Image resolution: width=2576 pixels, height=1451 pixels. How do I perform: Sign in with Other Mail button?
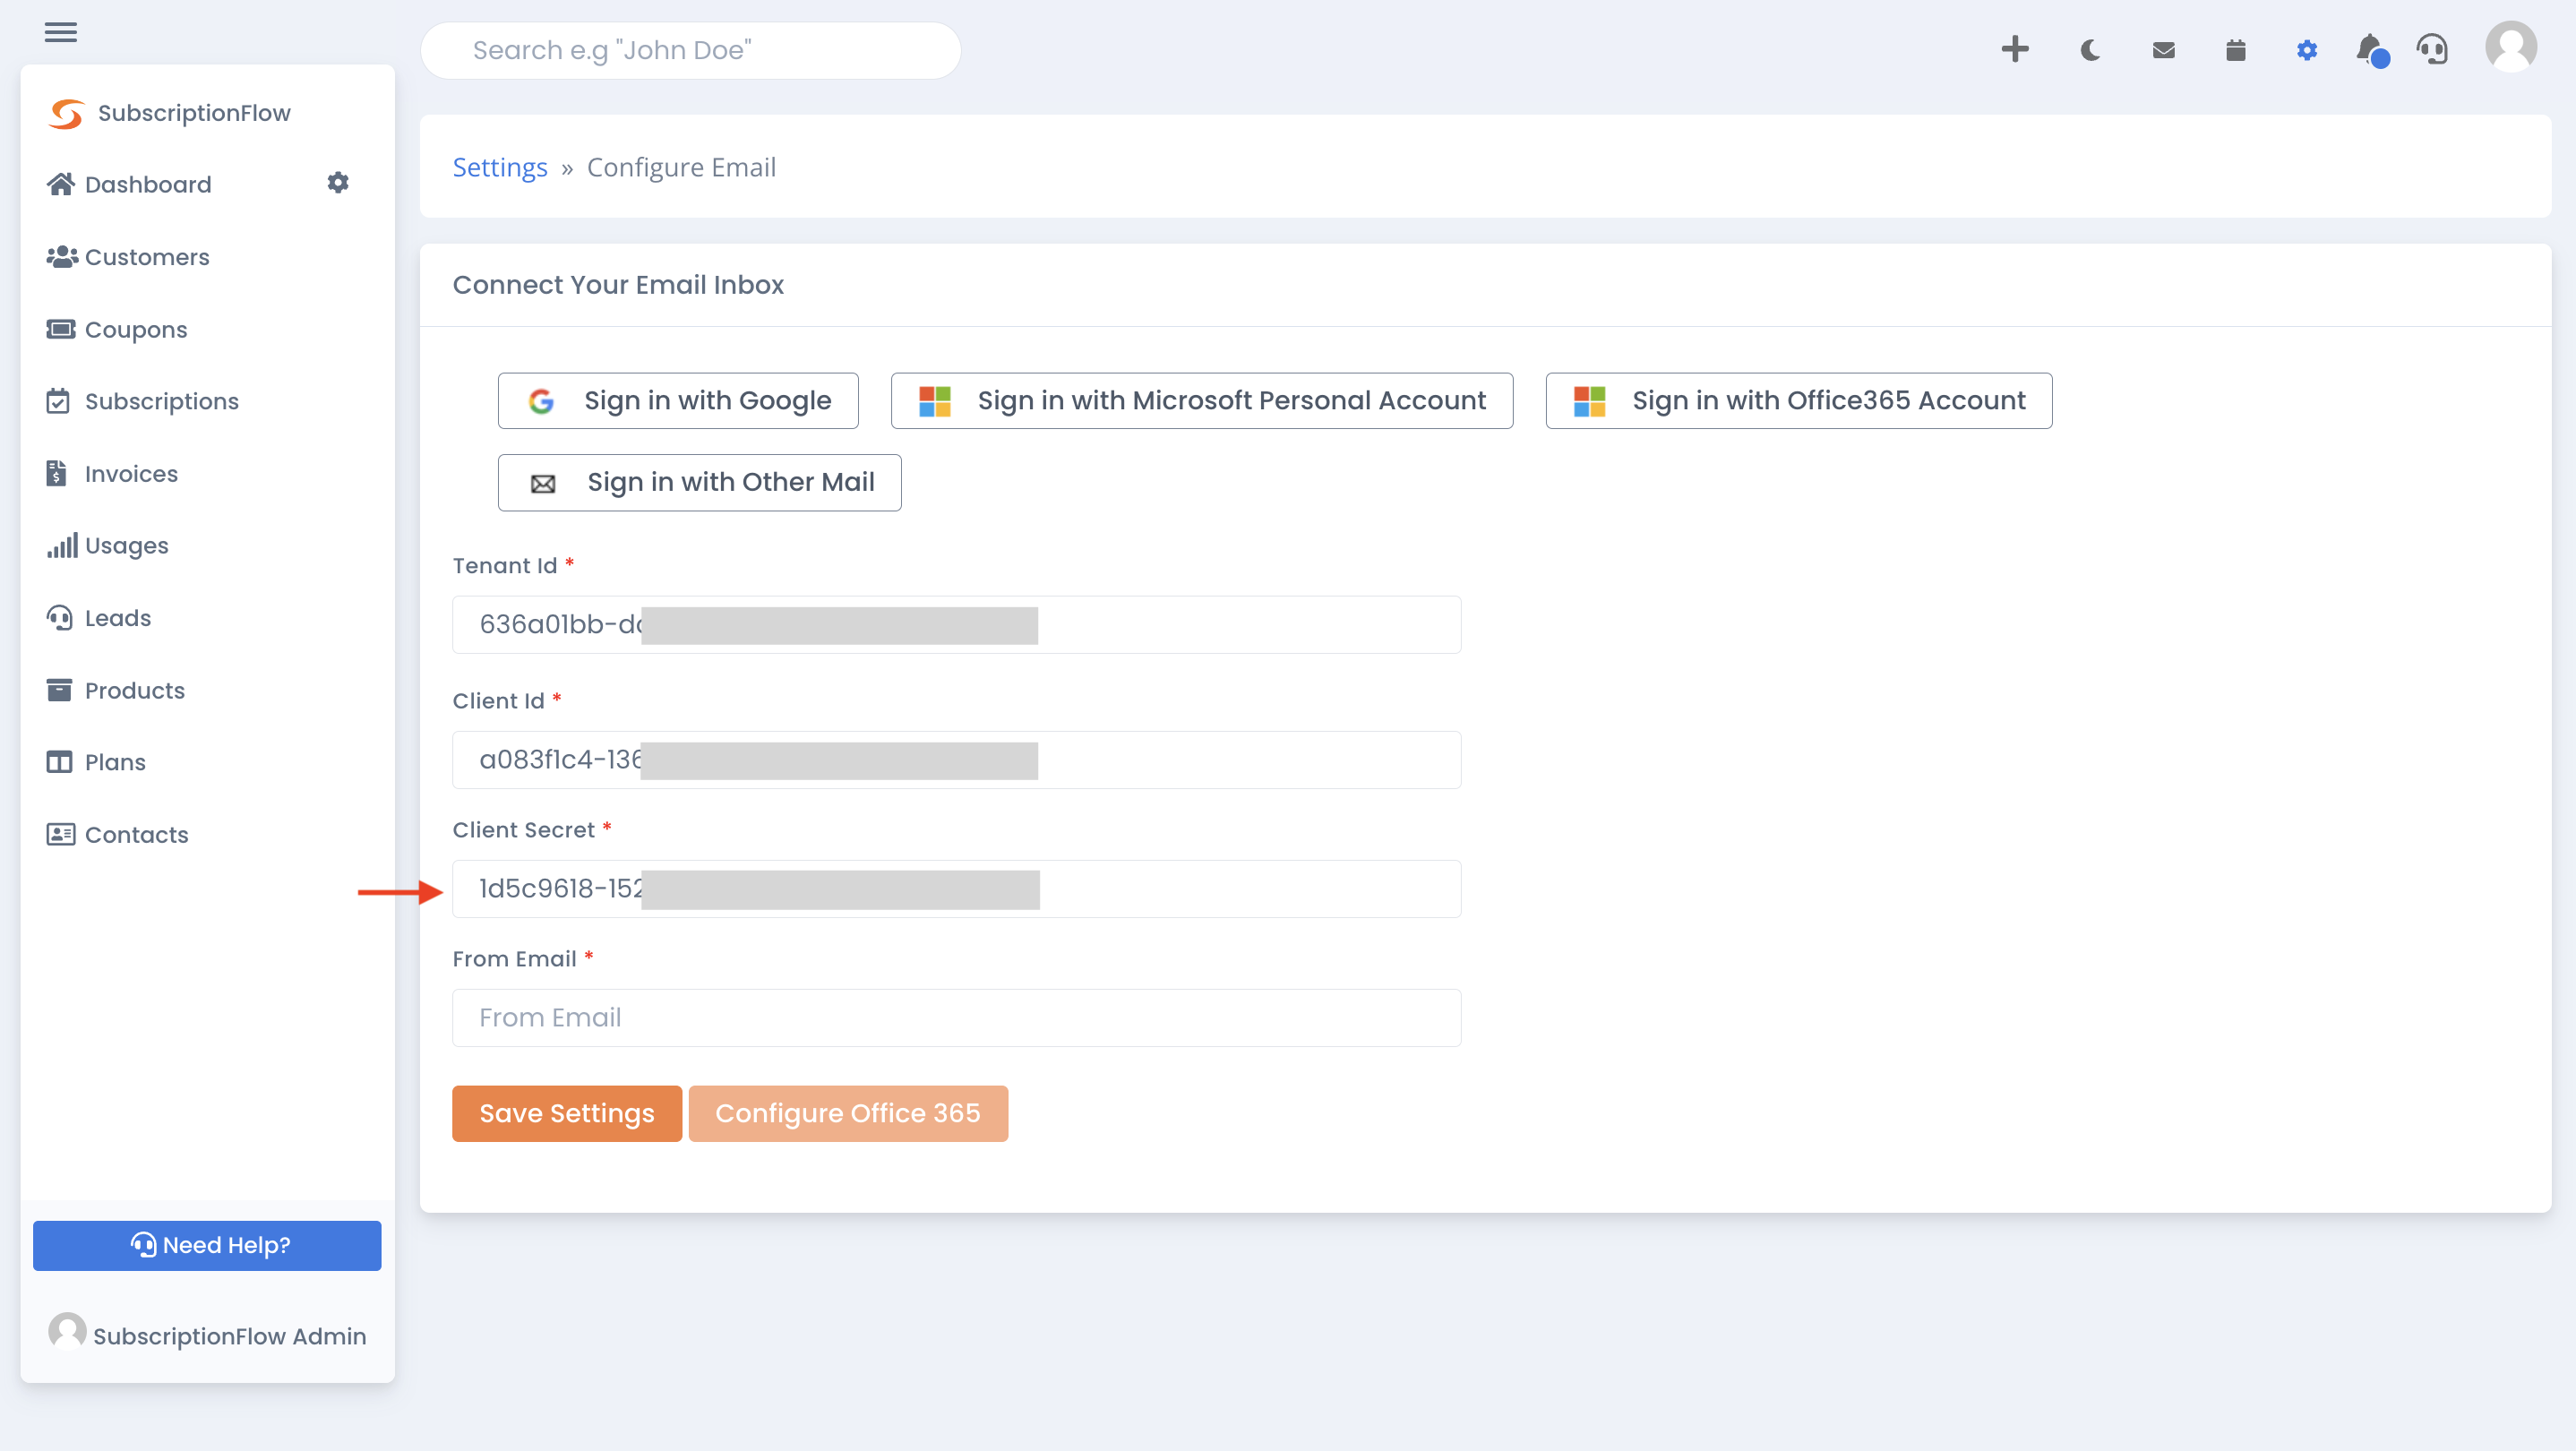[700, 483]
